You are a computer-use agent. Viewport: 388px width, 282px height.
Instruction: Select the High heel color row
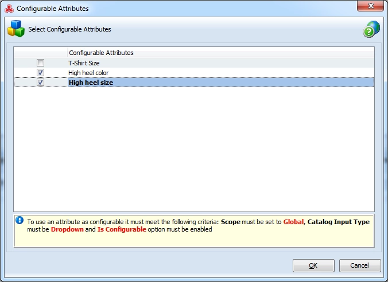(194, 73)
